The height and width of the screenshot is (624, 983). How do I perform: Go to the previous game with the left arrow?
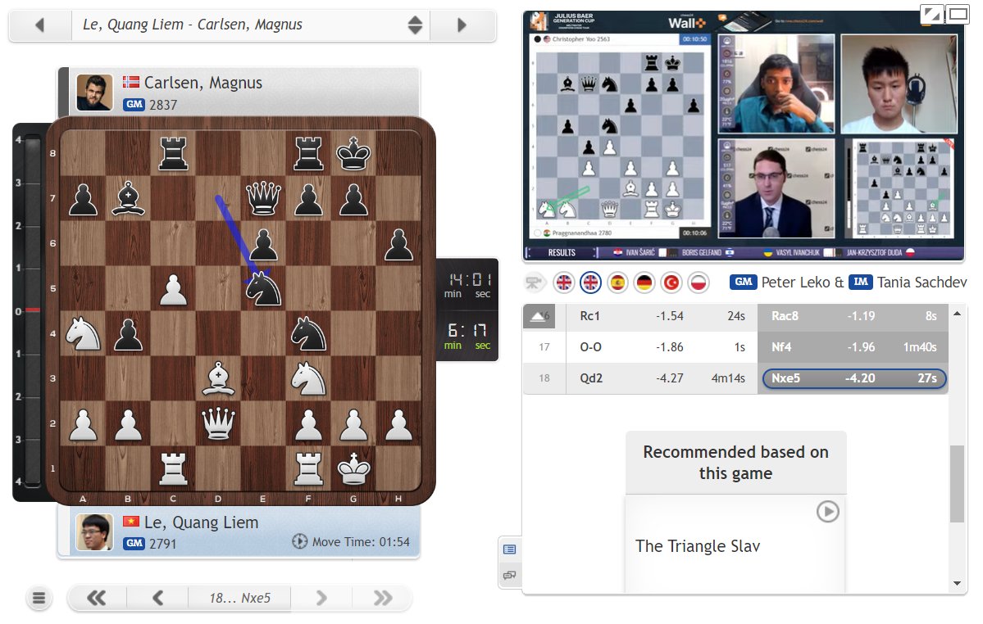pyautogui.click(x=40, y=25)
